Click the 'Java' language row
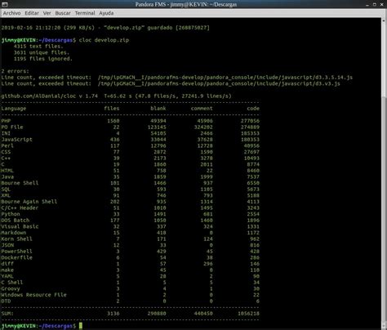This screenshot has width=387, height=330. click(x=130, y=176)
